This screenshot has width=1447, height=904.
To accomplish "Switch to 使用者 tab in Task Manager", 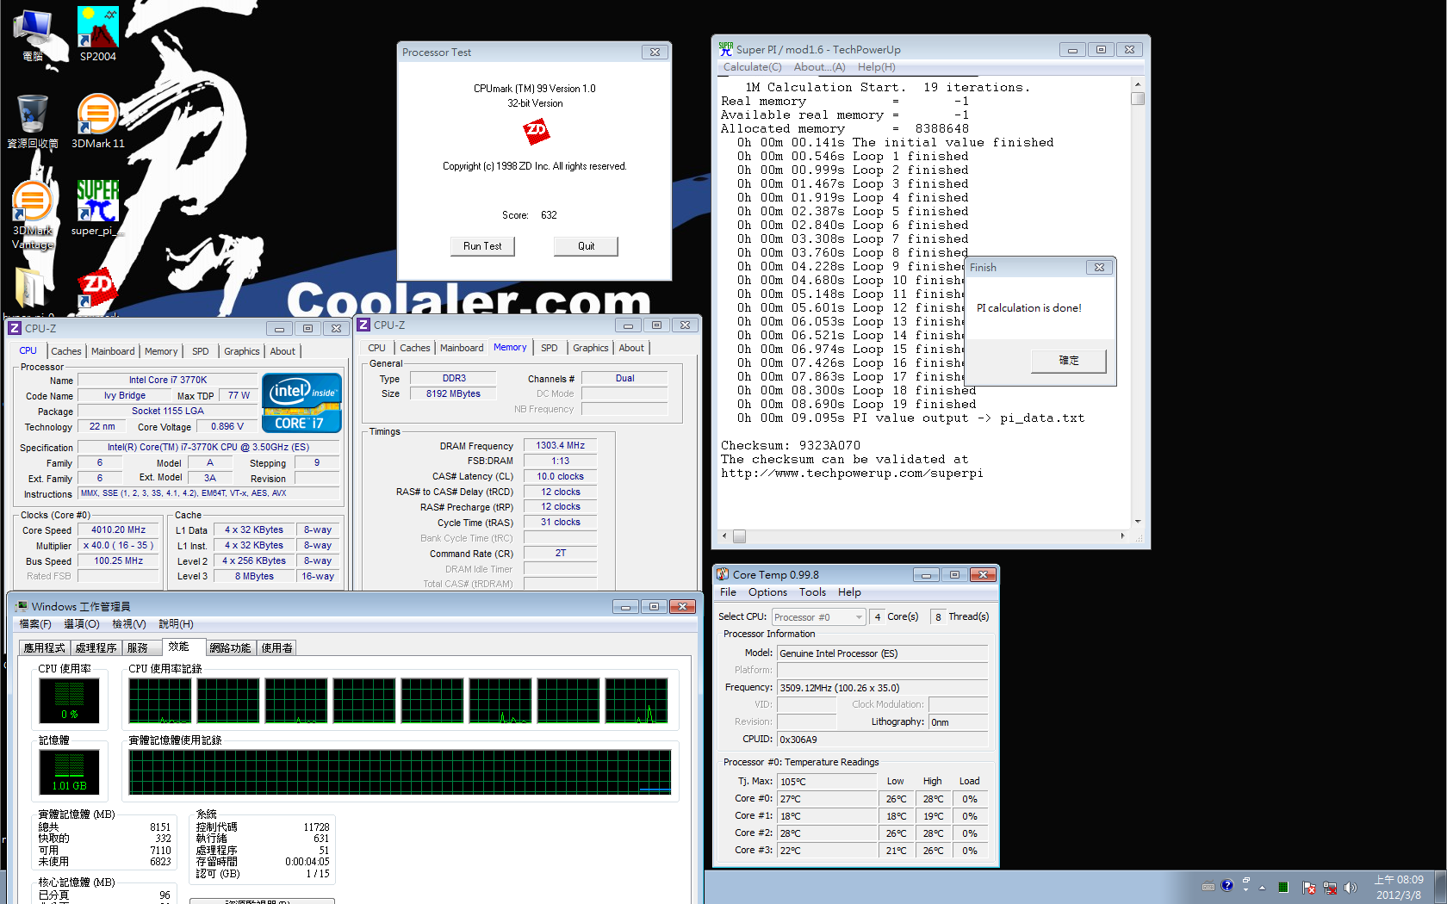I will coord(277,648).
